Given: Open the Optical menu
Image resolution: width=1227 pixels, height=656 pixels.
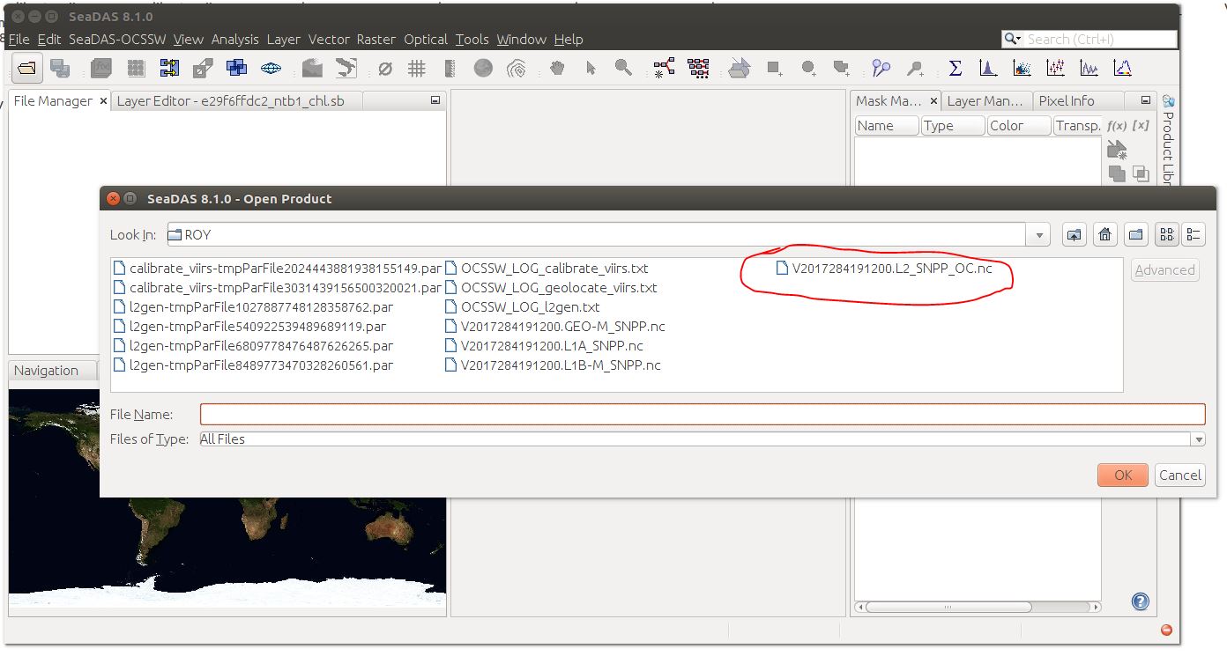Looking at the screenshot, I should point(426,40).
